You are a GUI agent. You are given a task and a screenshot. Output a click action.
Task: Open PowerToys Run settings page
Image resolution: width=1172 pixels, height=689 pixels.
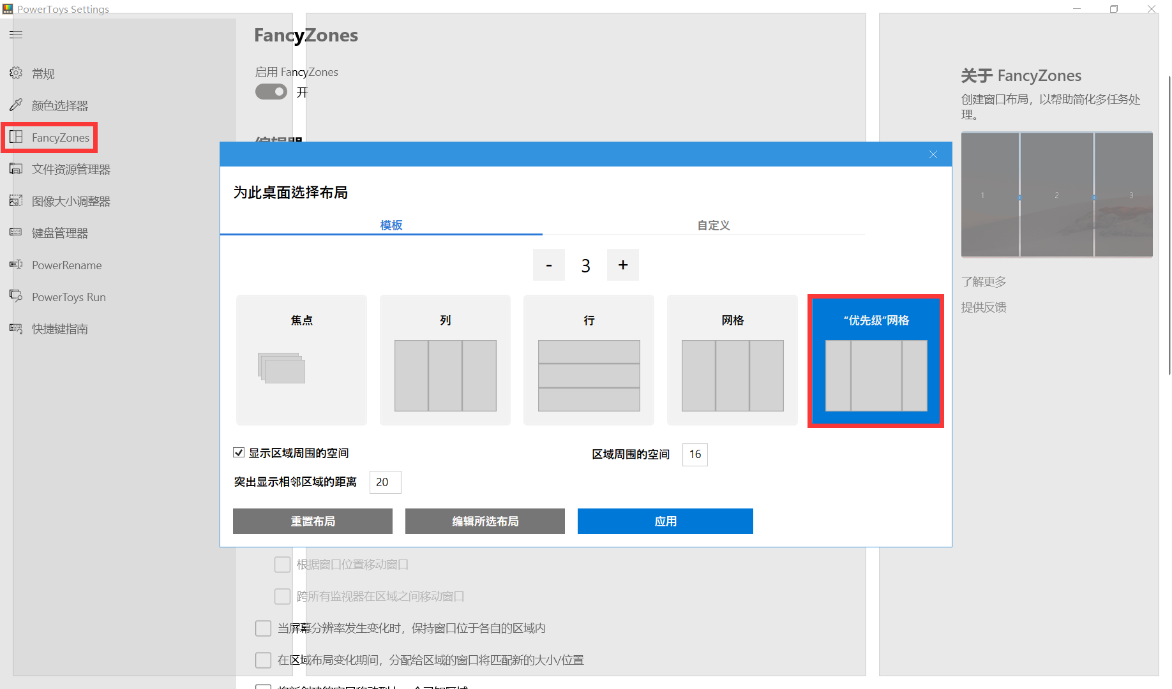(69, 297)
